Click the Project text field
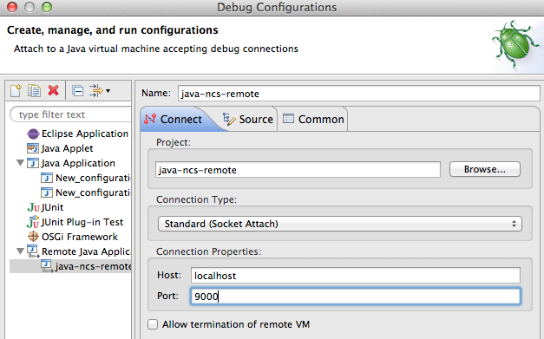Viewport: 544px width, 339px height. [x=298, y=170]
